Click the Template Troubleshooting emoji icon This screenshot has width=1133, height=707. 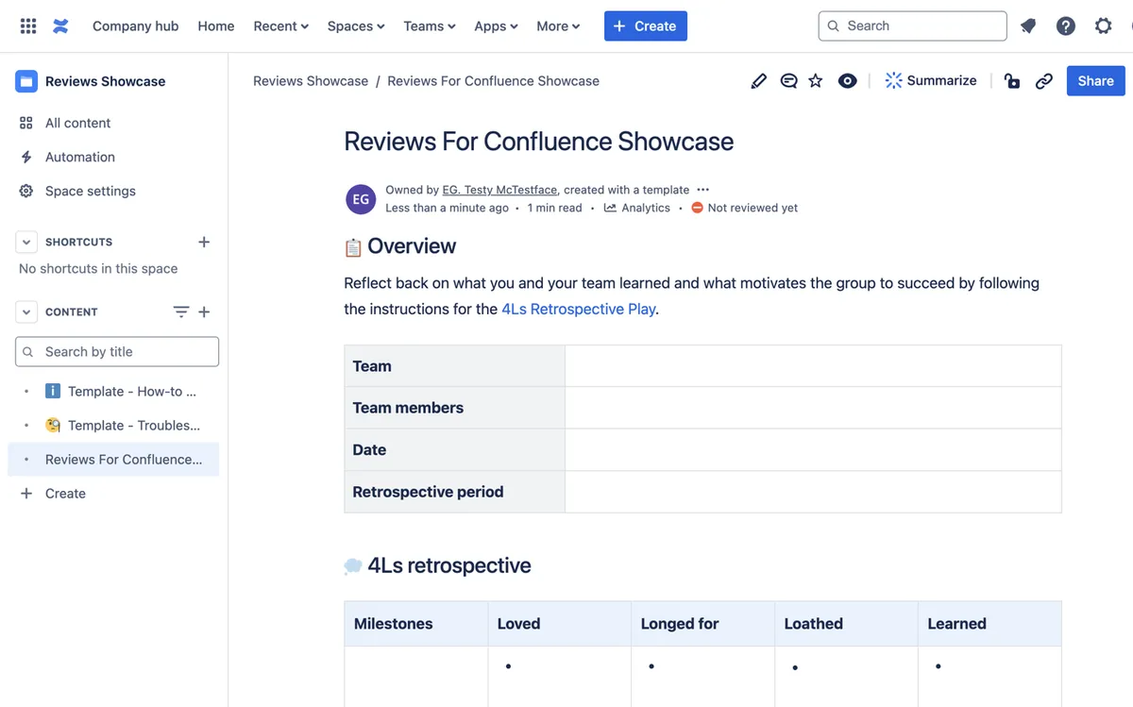[53, 425]
